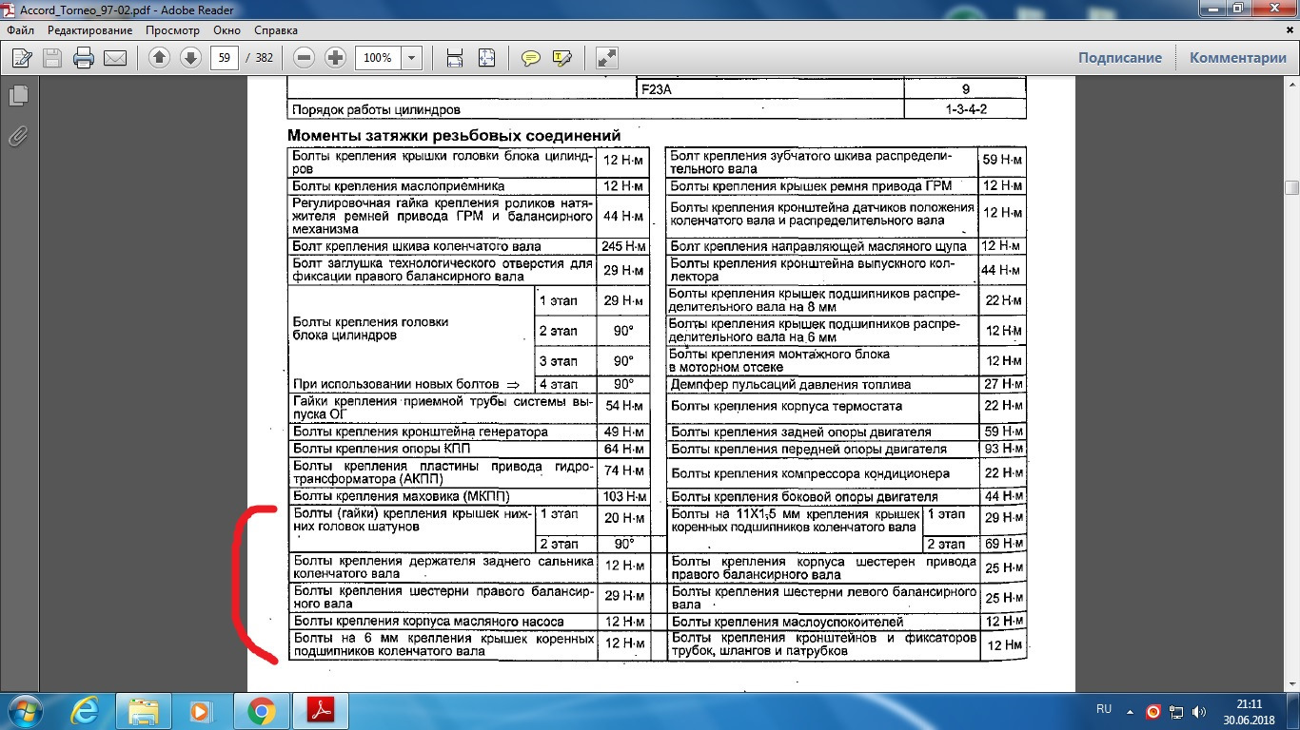Click 'Болты крепления боковой опоры двигателя'
Image resolution: width=1300 pixels, height=730 pixels.
pos(804,496)
